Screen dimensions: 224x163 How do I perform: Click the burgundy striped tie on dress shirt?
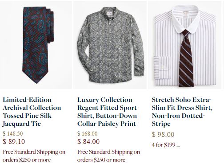pos(186,58)
